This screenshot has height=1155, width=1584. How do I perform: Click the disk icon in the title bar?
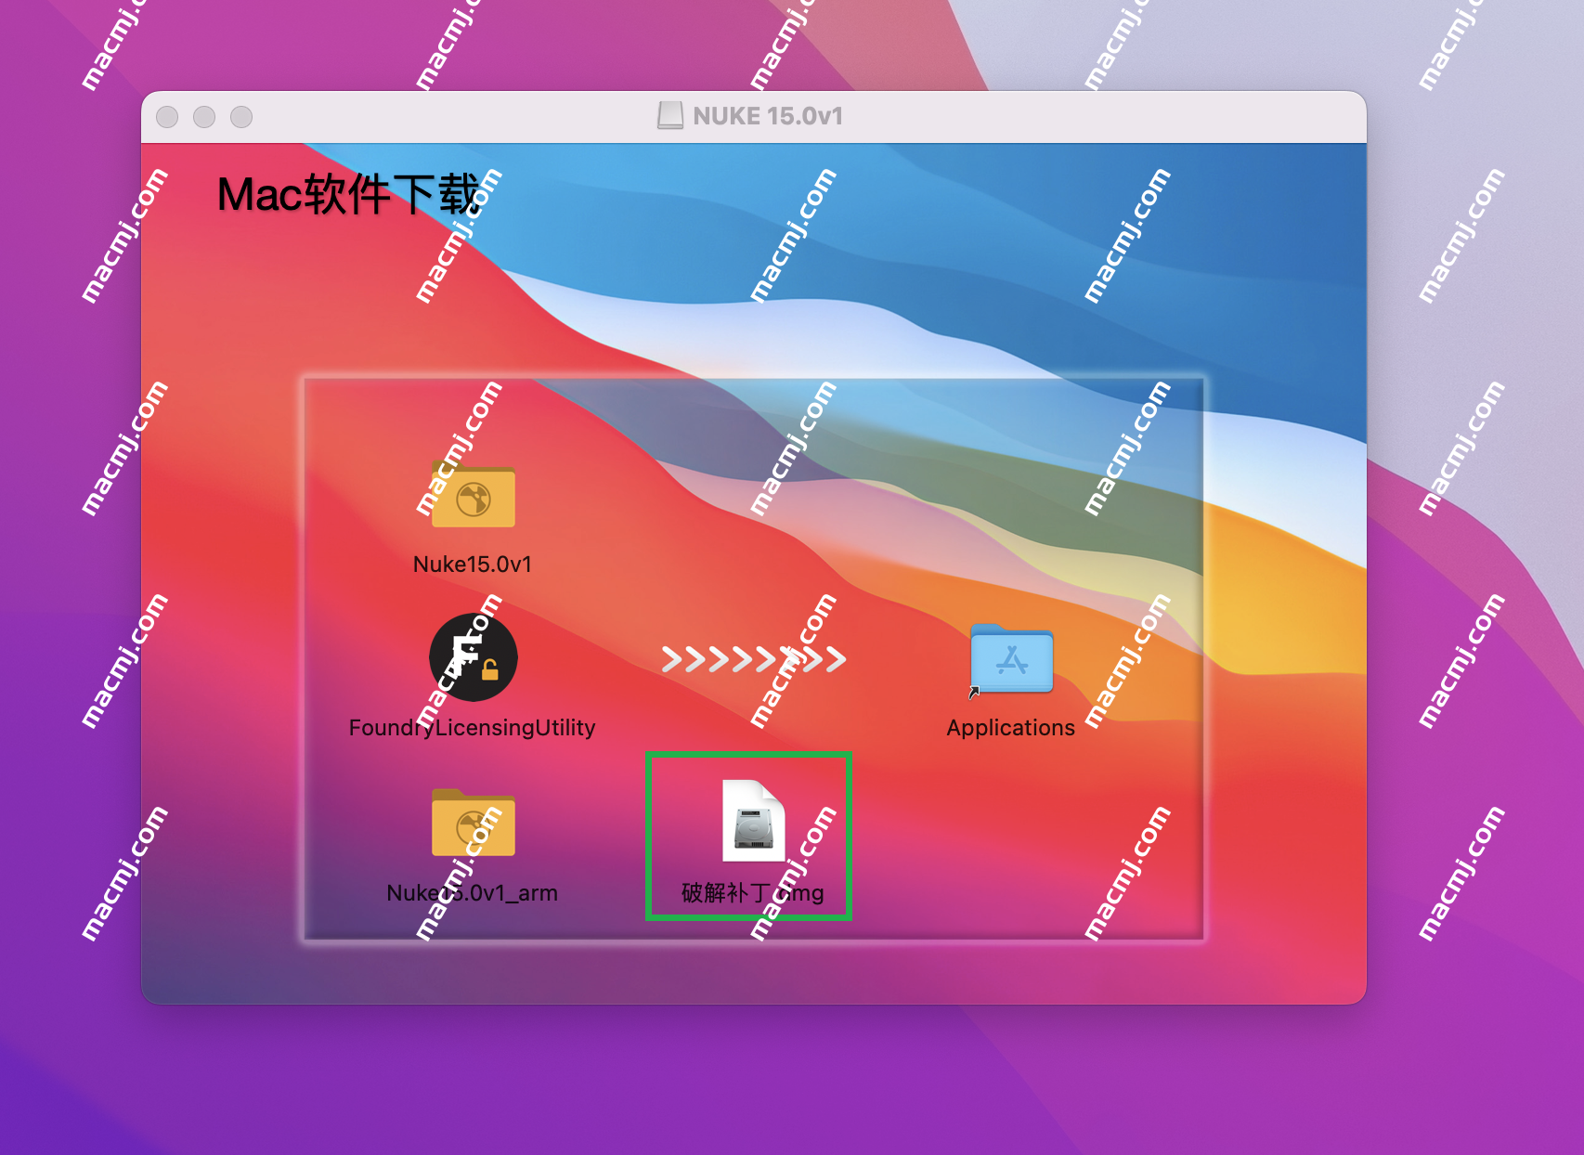point(670,116)
